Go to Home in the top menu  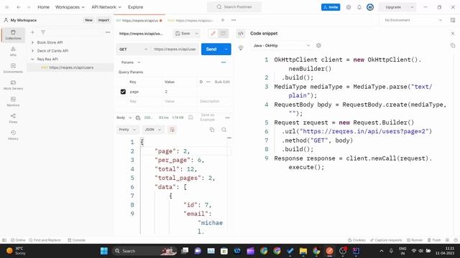click(43, 7)
